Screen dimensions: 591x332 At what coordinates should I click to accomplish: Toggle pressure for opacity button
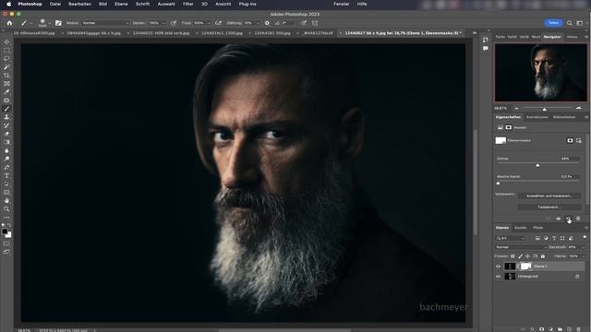click(174, 23)
